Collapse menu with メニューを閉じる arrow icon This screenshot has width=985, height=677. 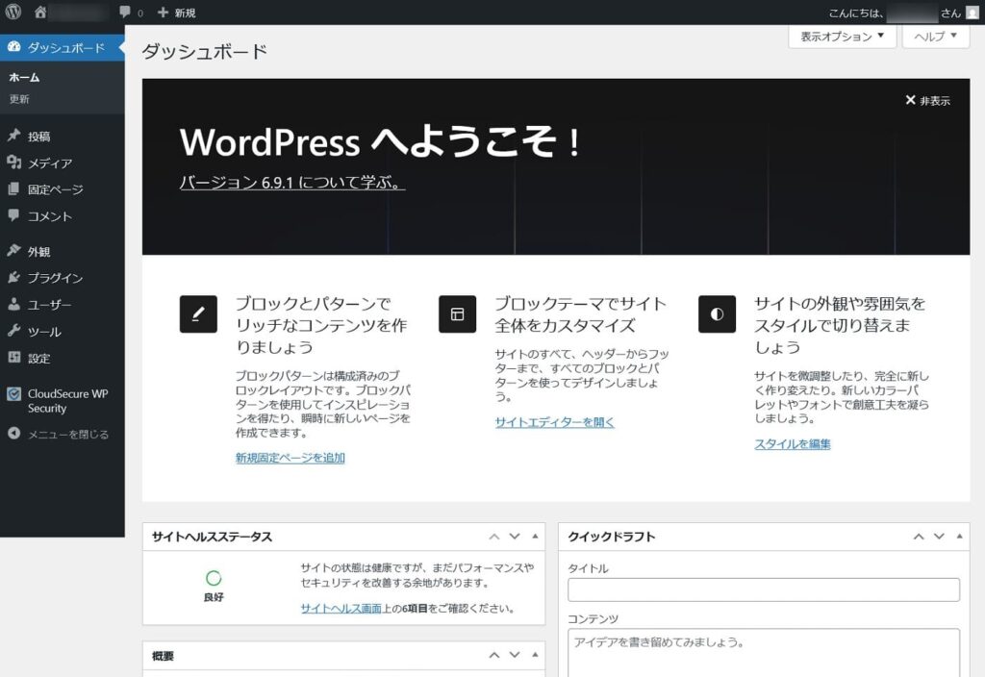13,434
